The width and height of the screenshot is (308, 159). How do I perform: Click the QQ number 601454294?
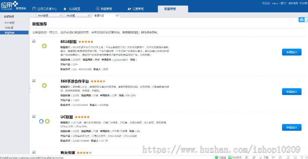[149, 32]
